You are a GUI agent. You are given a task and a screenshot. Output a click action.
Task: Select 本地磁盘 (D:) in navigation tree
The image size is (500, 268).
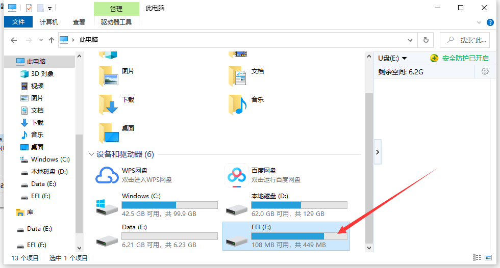tap(49, 172)
